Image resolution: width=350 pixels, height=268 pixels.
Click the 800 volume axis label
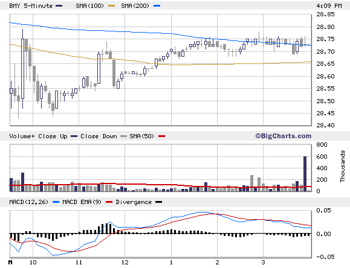[x=322, y=145]
